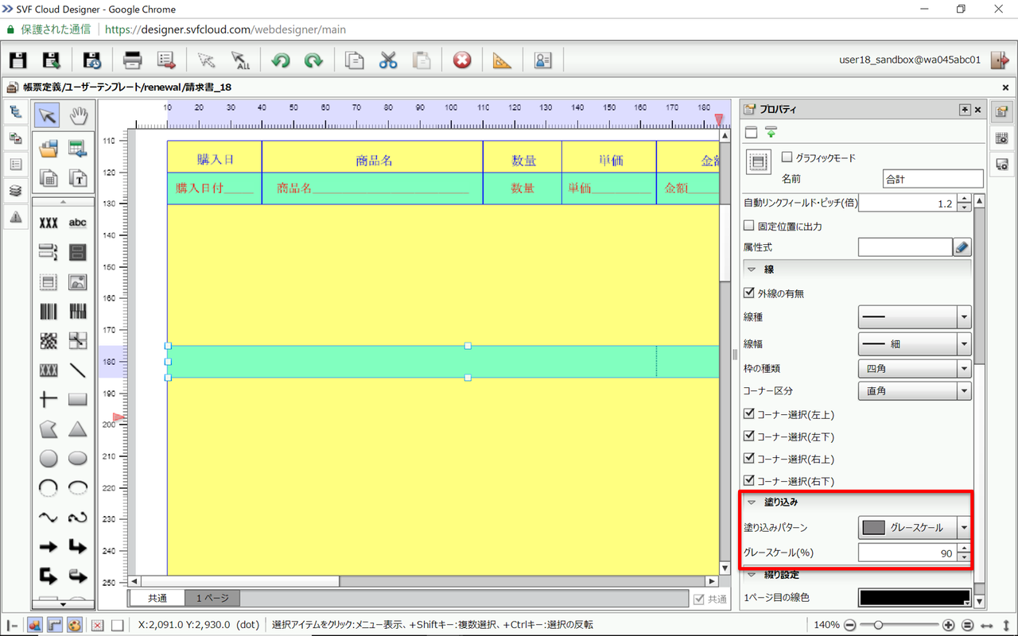This screenshot has width=1018, height=636.
Task: Click the save-with-history clock icon
Action: click(91, 60)
